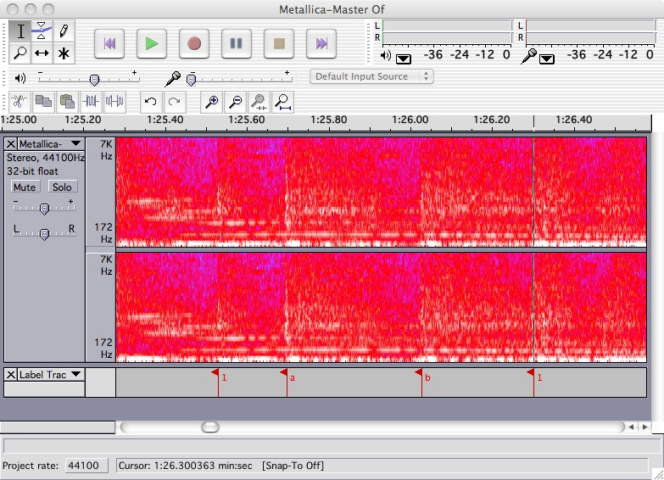Select the Zoom magnifier tool
This screenshot has width=664, height=480.
20,53
